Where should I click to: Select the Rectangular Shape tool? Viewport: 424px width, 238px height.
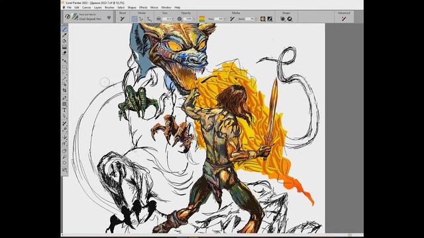[64, 104]
